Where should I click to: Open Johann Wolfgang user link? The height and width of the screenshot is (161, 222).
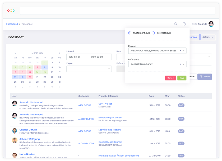pyautogui.click(x=30, y=139)
